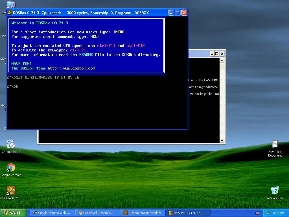Click disabled maximize button on DOSBox window

[x=178, y=13]
